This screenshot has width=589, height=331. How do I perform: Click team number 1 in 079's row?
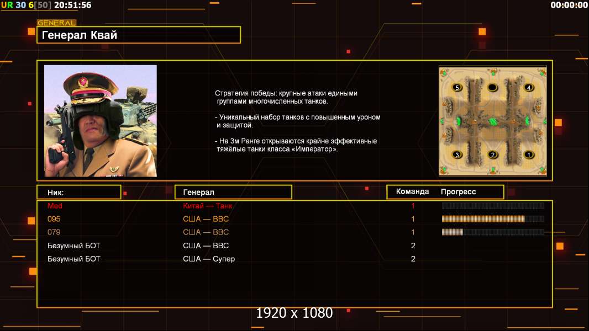[413, 232]
